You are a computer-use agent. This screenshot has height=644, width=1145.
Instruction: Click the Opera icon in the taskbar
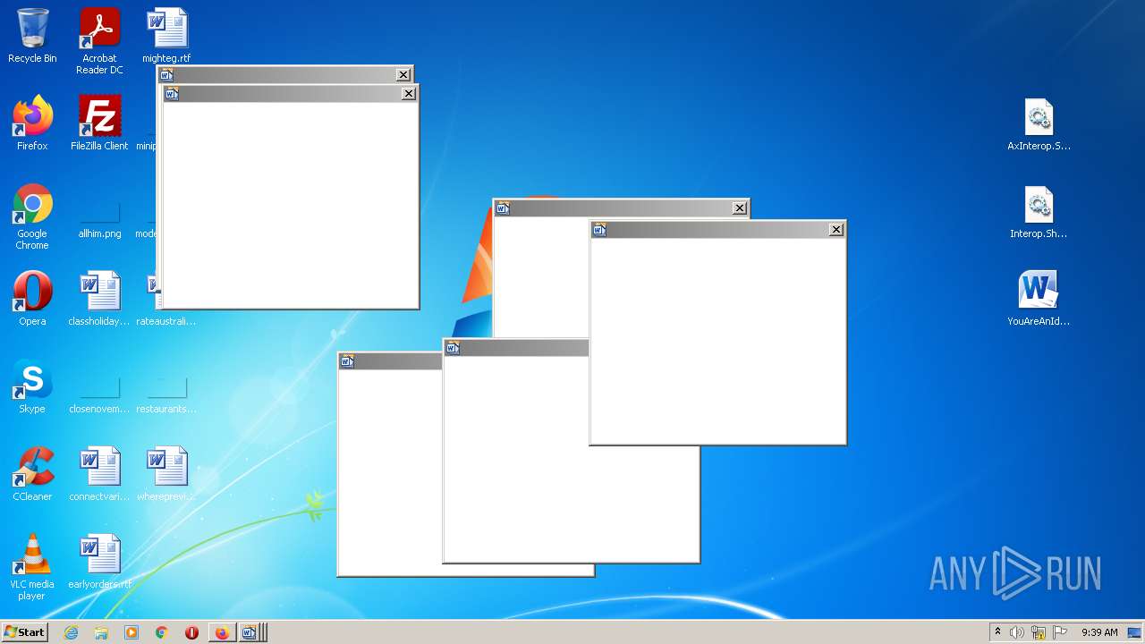[191, 632]
